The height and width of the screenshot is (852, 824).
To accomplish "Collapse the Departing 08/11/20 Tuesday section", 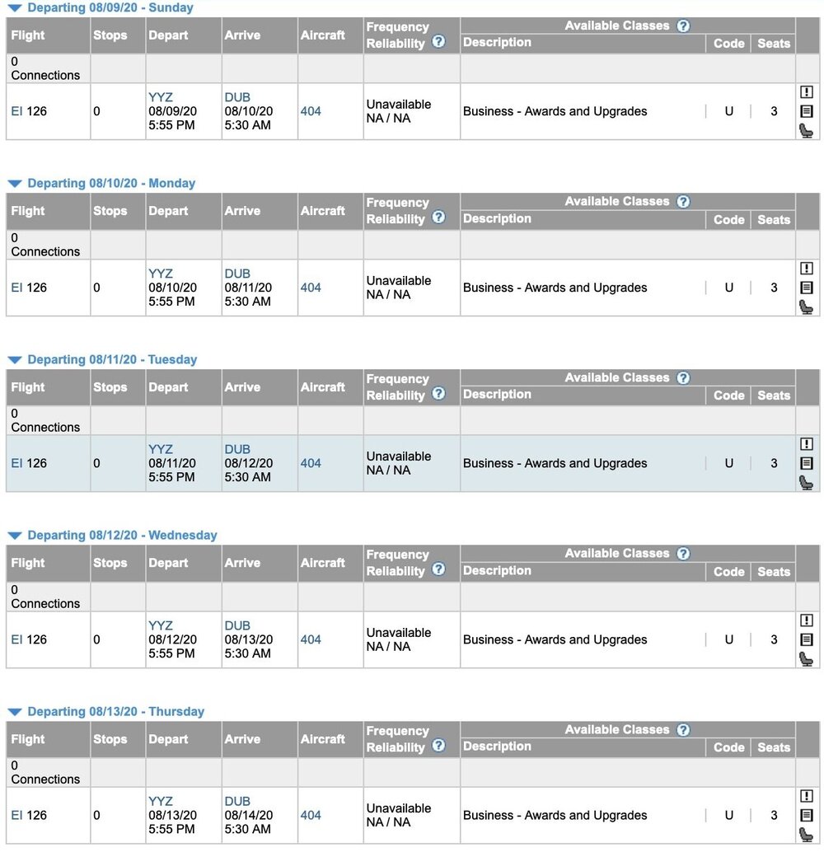I will click(x=14, y=360).
